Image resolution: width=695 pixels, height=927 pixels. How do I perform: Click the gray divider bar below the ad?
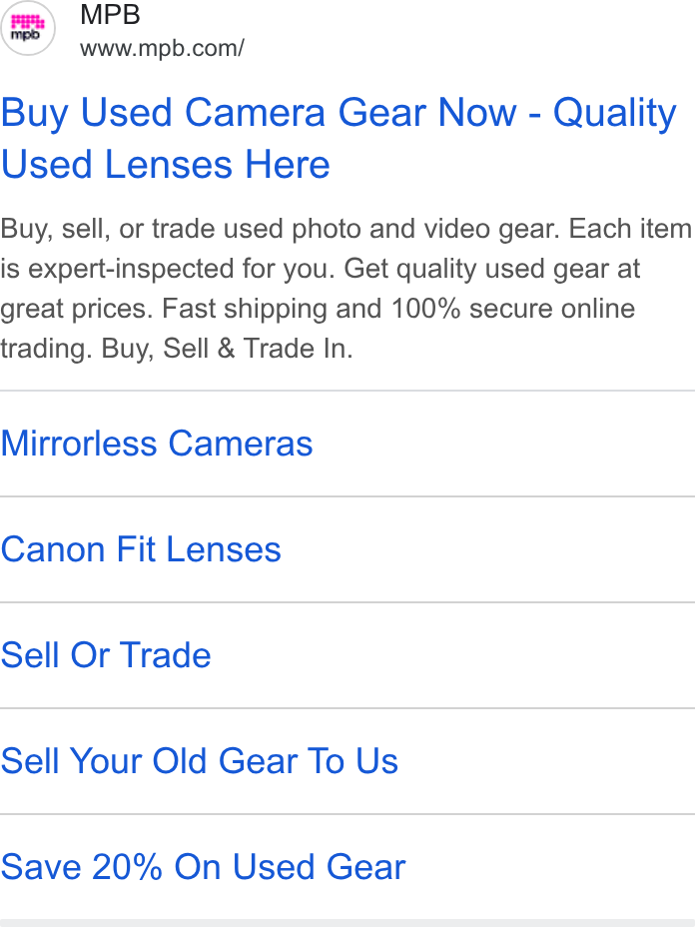347,923
